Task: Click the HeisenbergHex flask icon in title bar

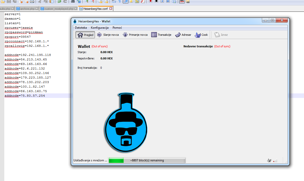Action: point(75,21)
